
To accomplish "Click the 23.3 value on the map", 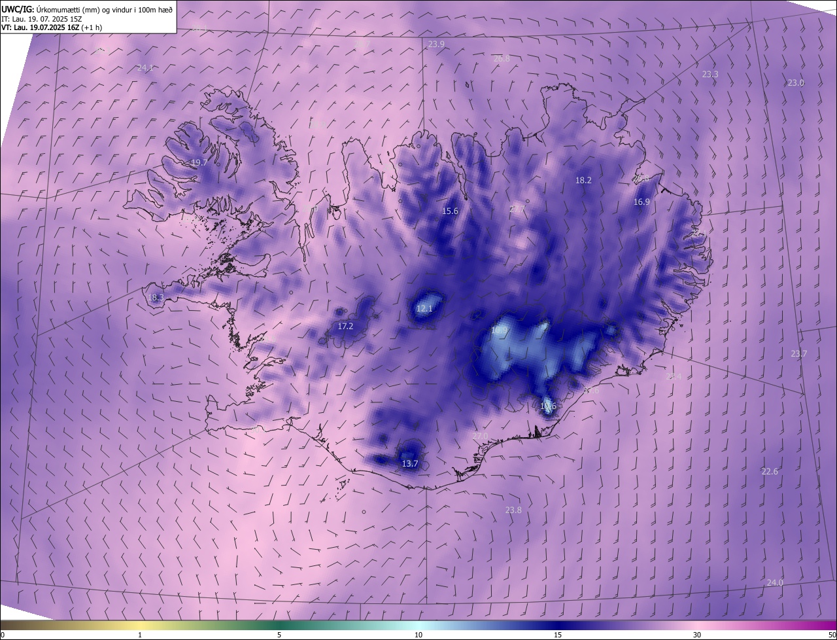I will point(710,75).
